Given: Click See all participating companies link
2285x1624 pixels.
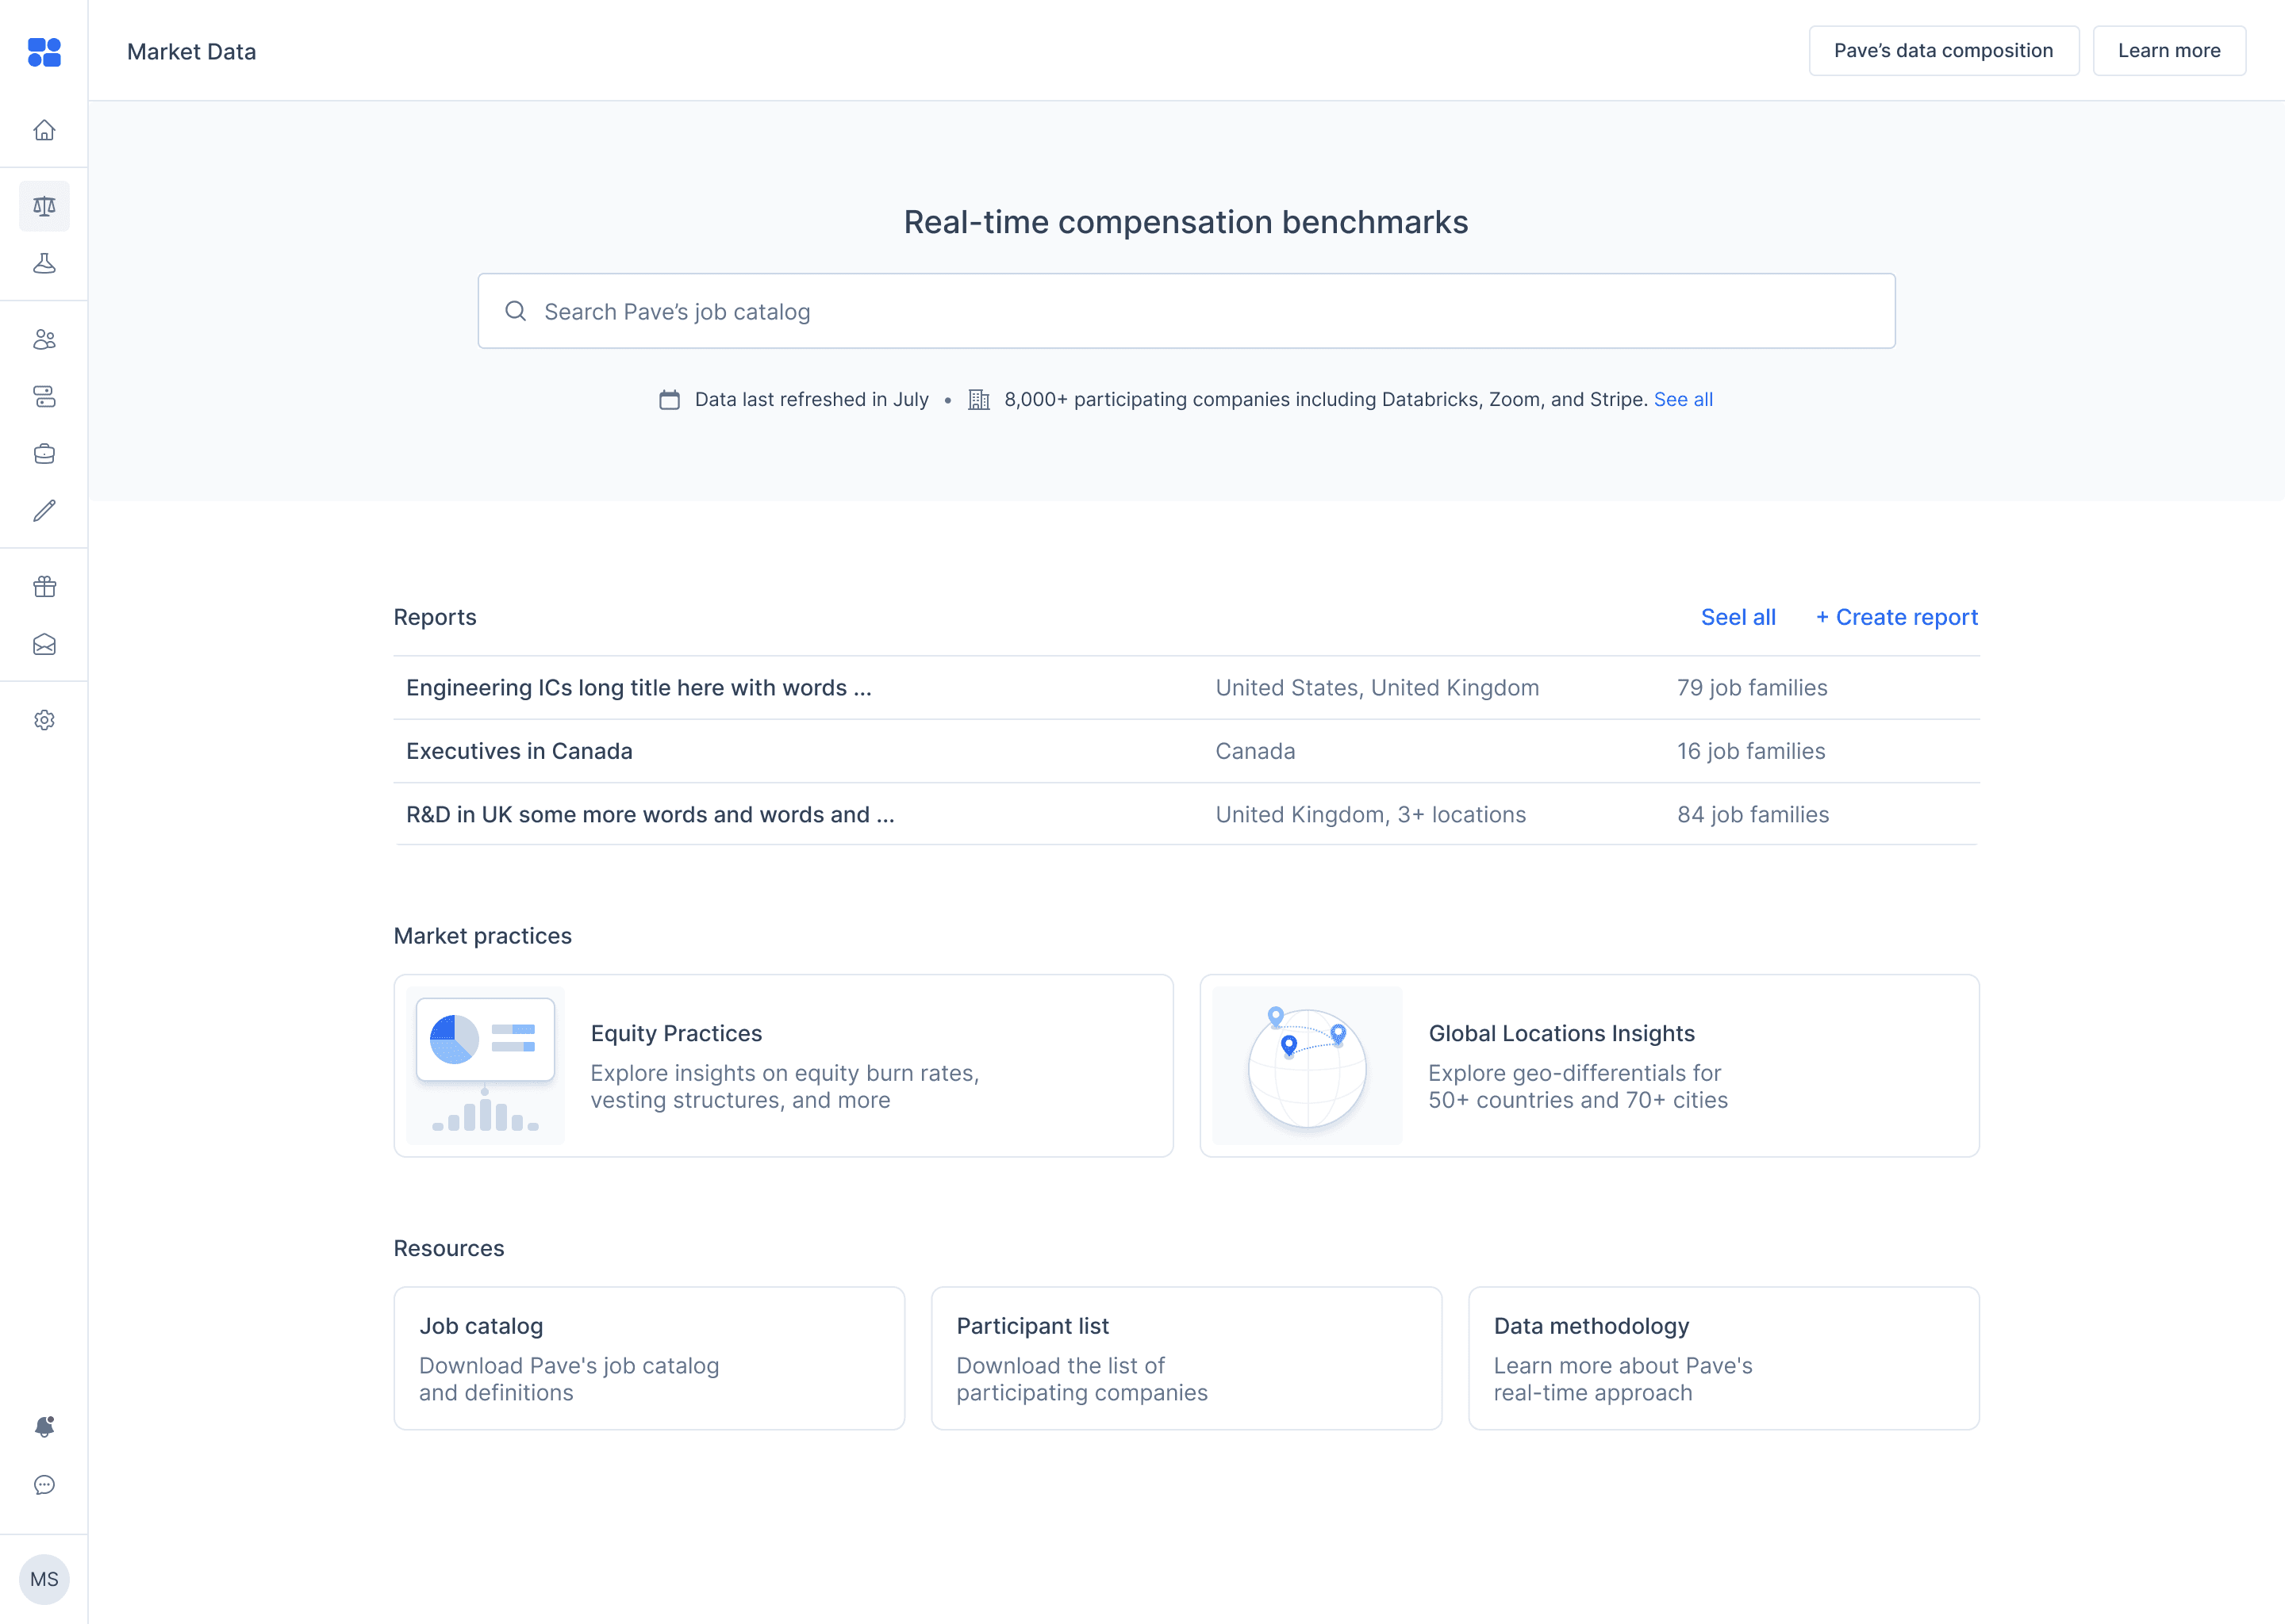Looking at the screenshot, I should tap(1683, 399).
